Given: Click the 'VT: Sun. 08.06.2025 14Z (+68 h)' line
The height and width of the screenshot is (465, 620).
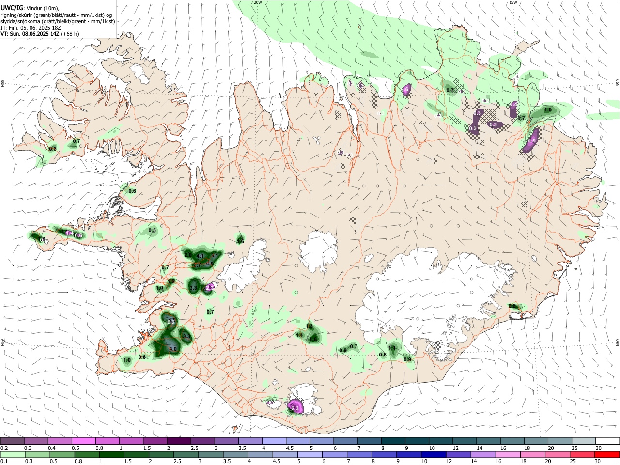Looking at the screenshot, I should (x=40, y=34).
